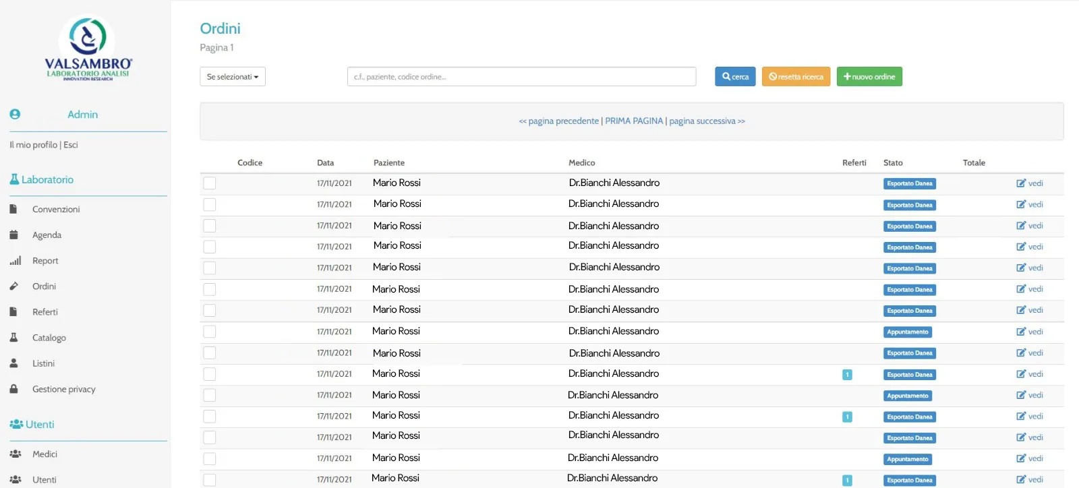Select the checkbox of the first Appuntamento order
This screenshot has height=488, width=1079.
point(210,332)
